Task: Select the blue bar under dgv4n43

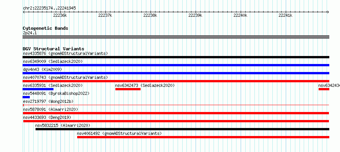Action: [176, 73]
